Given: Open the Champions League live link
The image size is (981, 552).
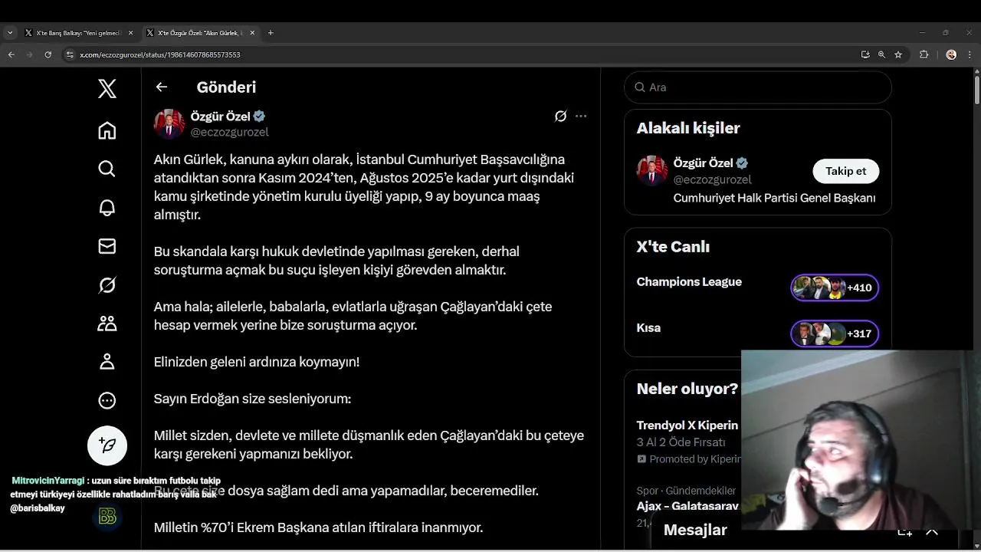Looking at the screenshot, I should 689,282.
